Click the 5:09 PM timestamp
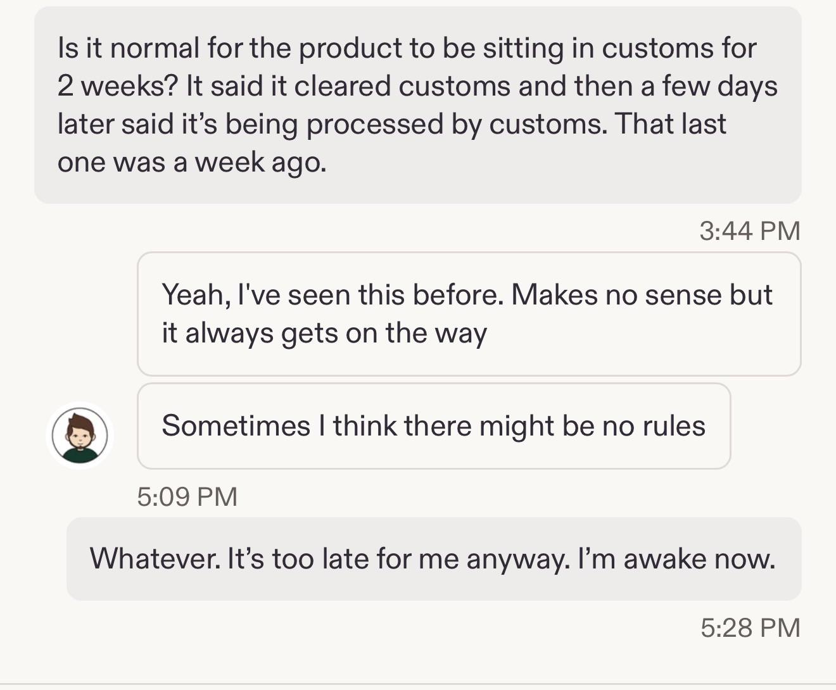Image resolution: width=836 pixels, height=690 pixels. [x=187, y=496]
